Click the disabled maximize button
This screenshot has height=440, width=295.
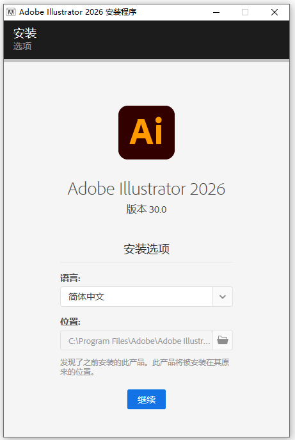pos(245,12)
